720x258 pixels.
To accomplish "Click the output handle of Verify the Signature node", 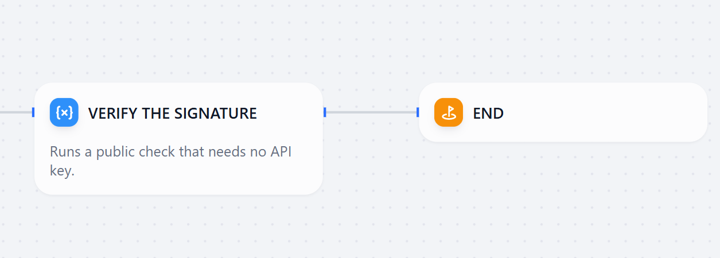I will pyautogui.click(x=325, y=112).
